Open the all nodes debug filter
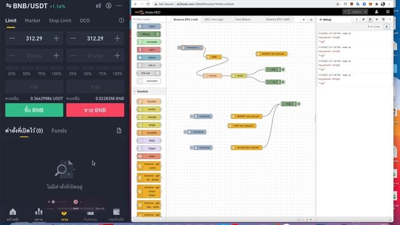 (x=374, y=26)
